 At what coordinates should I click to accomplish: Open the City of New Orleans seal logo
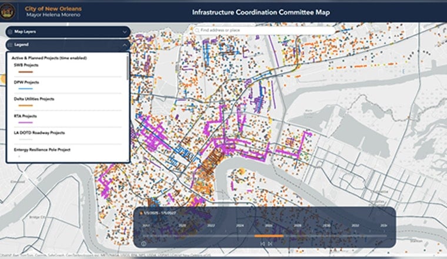tap(8, 12)
